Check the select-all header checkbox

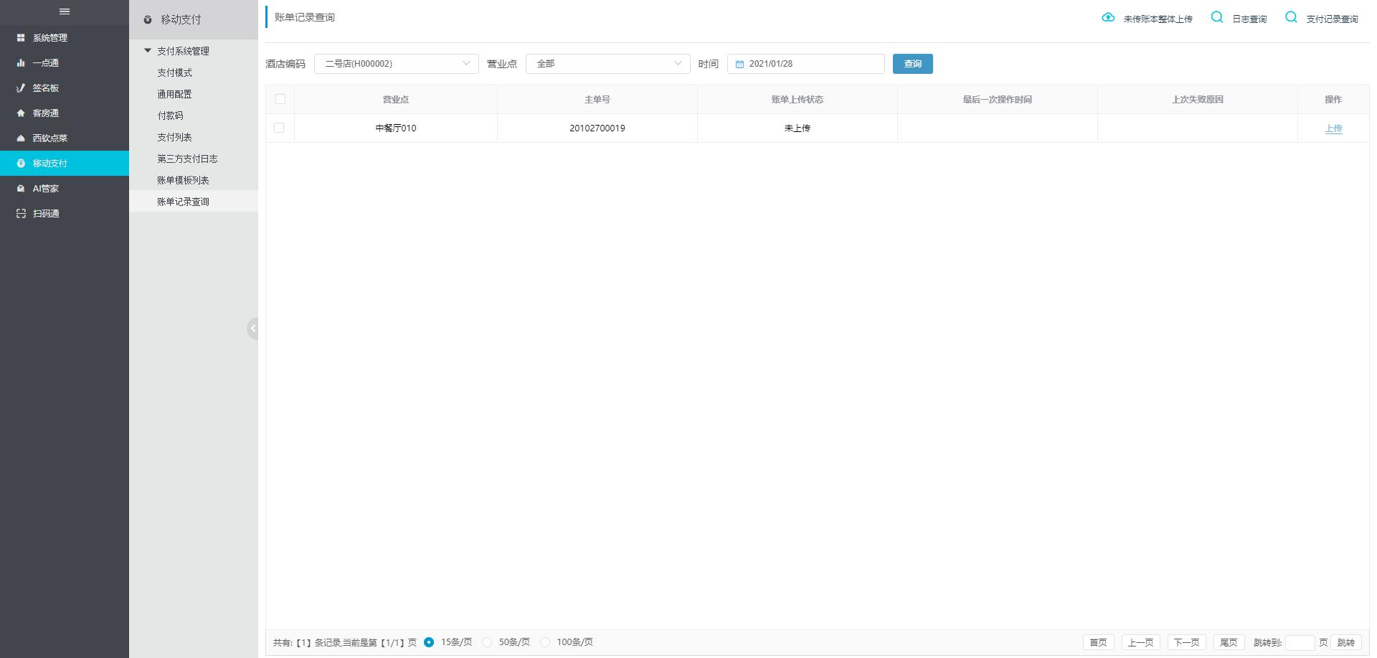[x=280, y=99]
